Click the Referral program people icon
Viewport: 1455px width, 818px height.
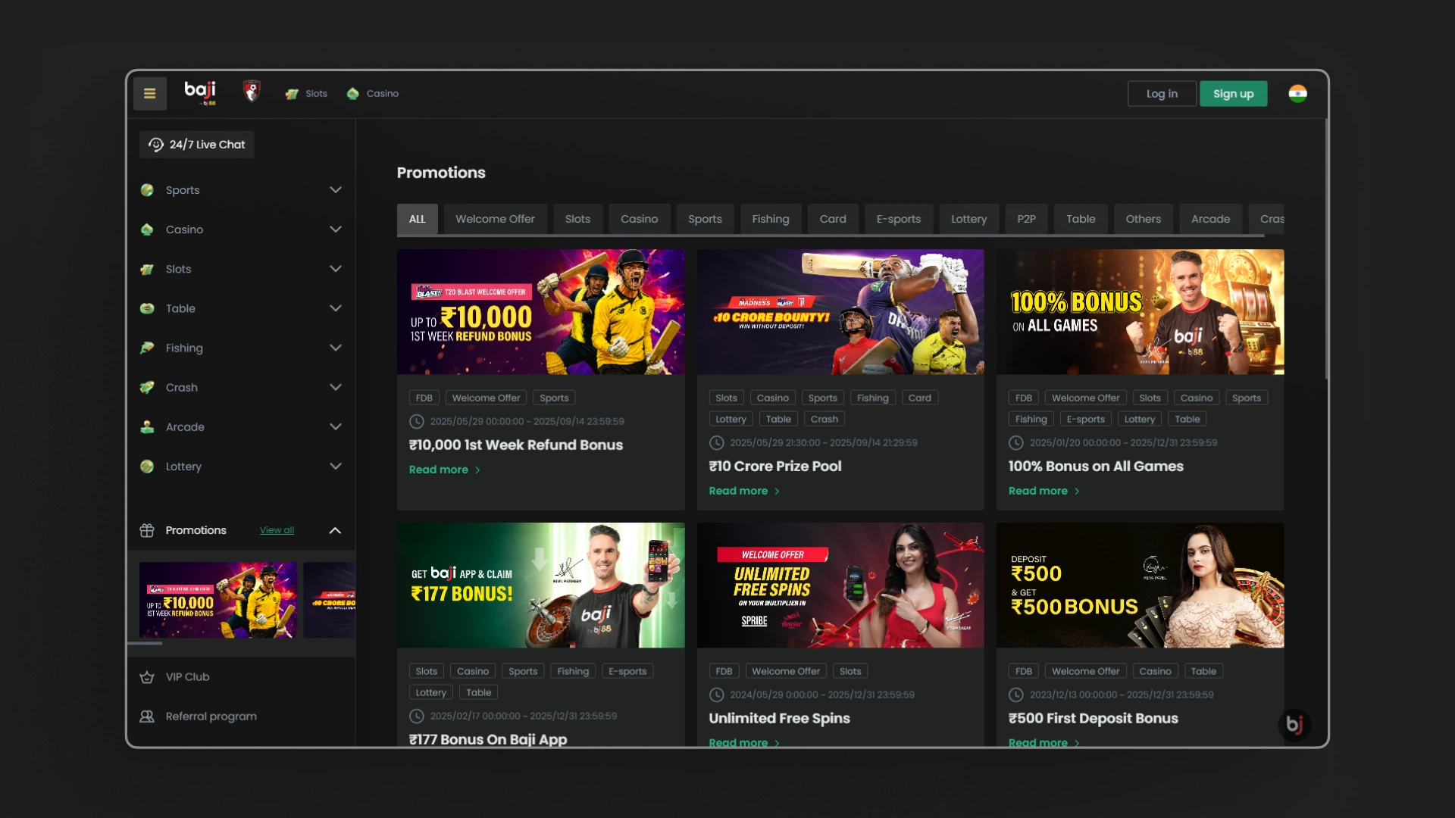click(147, 717)
